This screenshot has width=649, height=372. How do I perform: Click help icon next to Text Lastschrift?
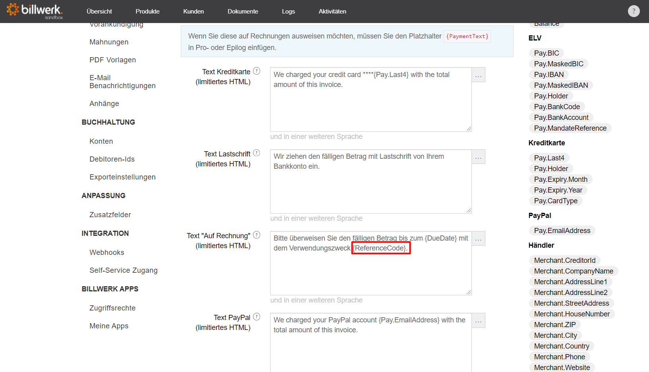pos(257,153)
